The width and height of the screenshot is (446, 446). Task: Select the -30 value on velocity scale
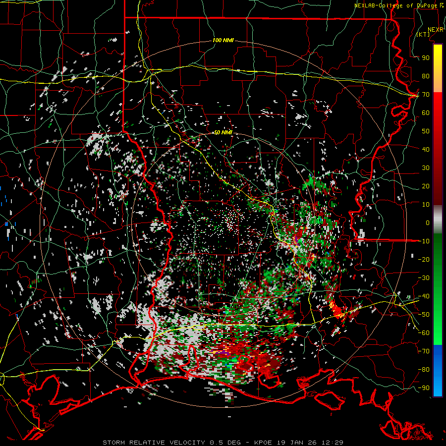pyautogui.click(x=424, y=278)
